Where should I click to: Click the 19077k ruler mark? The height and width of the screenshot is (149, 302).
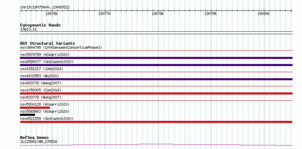105,14
